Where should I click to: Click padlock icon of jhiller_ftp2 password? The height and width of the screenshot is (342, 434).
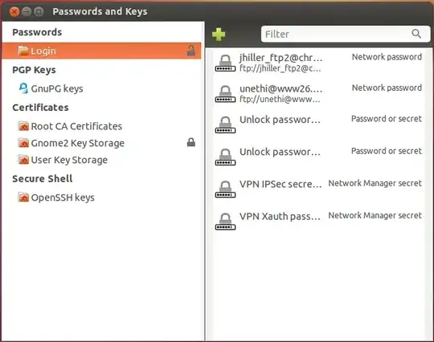coord(225,63)
